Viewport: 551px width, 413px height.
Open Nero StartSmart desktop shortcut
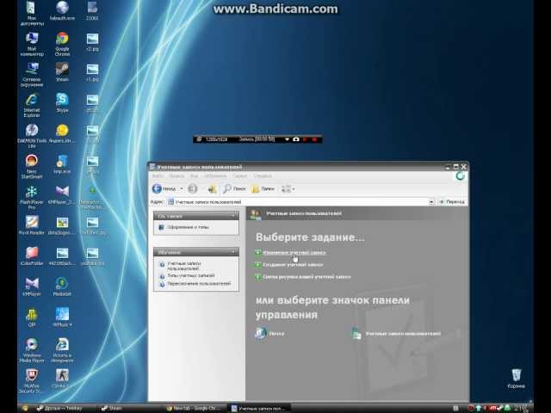tap(32, 166)
